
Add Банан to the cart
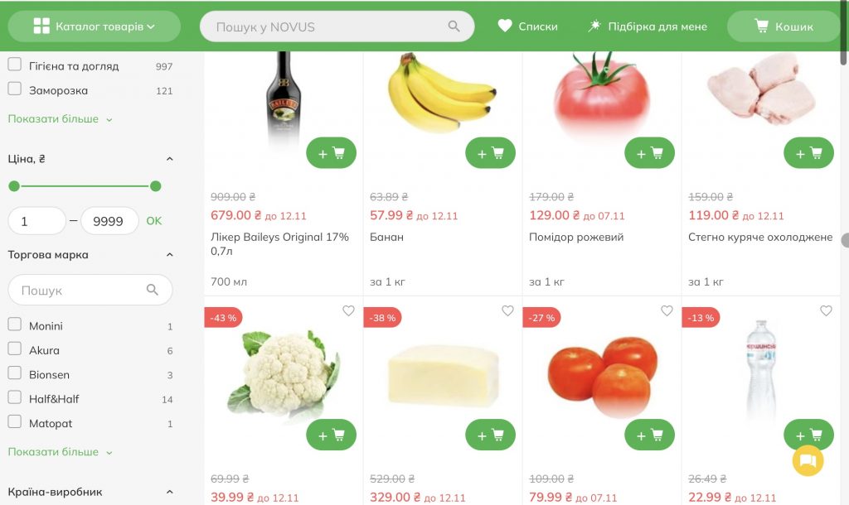pyautogui.click(x=490, y=153)
